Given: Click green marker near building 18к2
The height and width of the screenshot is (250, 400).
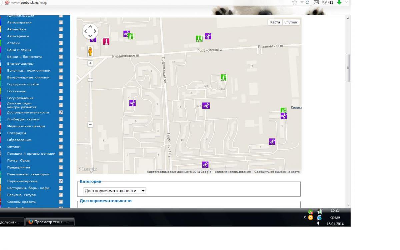Looking at the screenshot, I should pyautogui.click(x=224, y=77).
